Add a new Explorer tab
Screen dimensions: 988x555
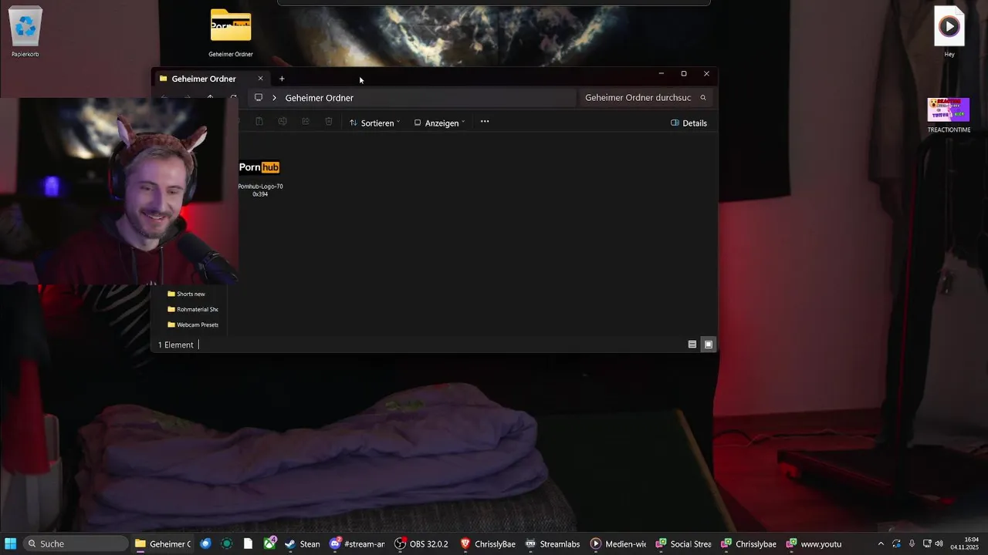pyautogui.click(x=282, y=79)
